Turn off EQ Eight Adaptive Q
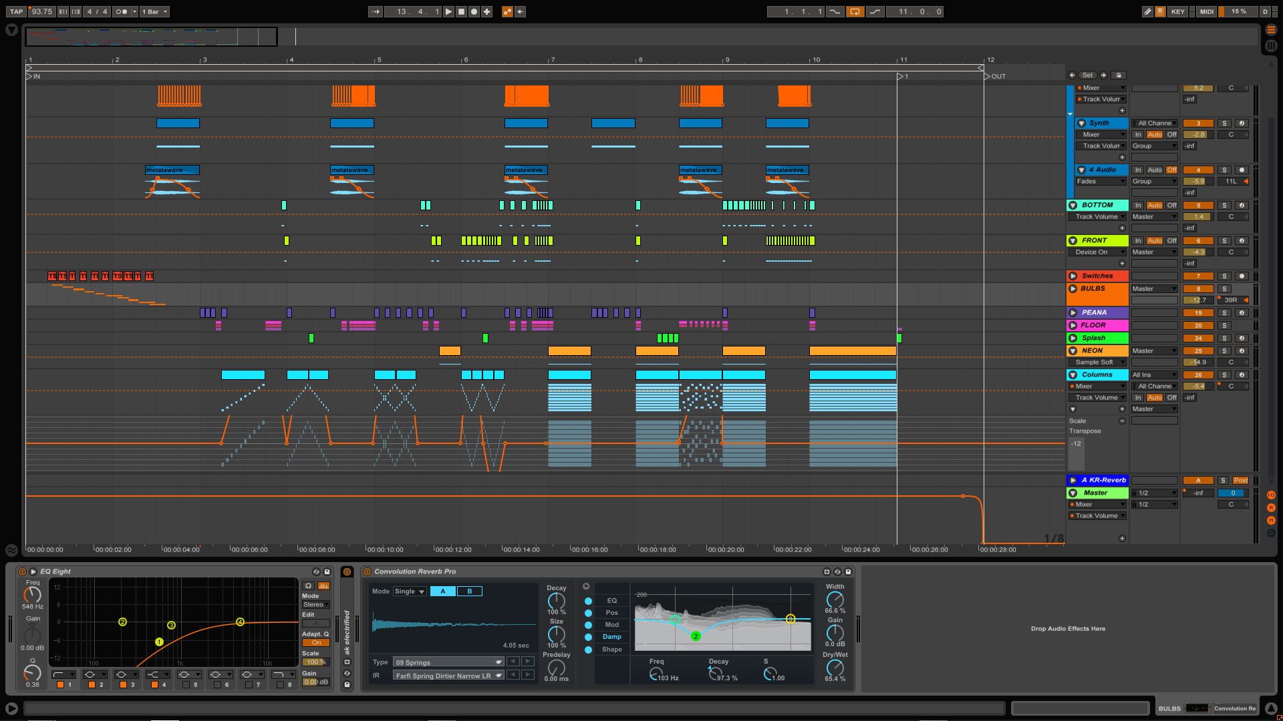This screenshot has width=1283, height=721. coord(316,642)
